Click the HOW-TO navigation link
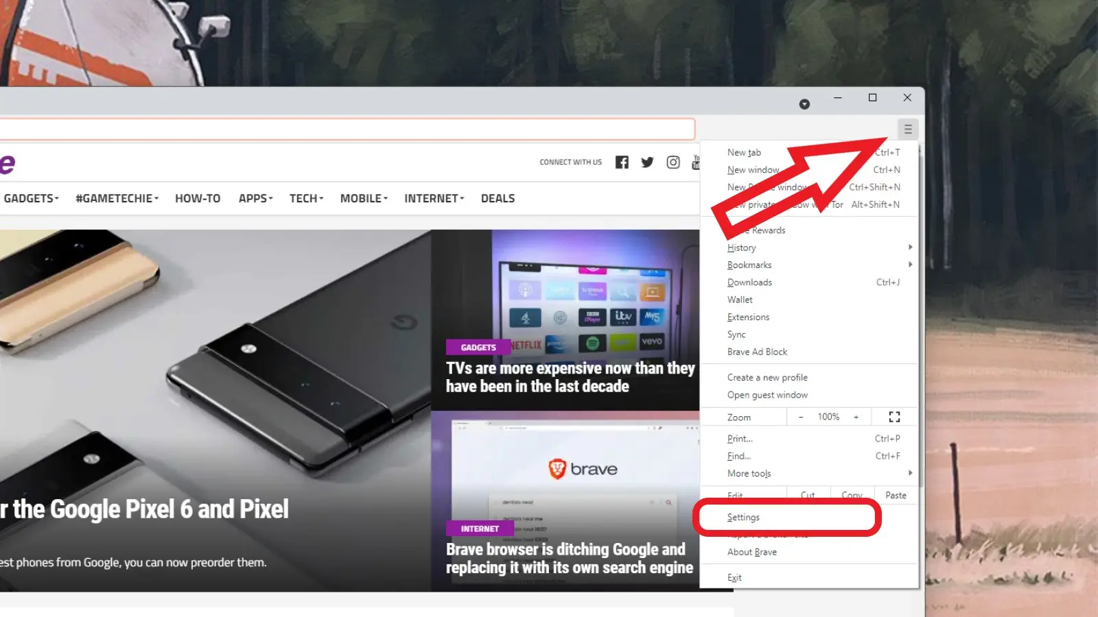Image resolution: width=1098 pixels, height=617 pixels. click(198, 198)
